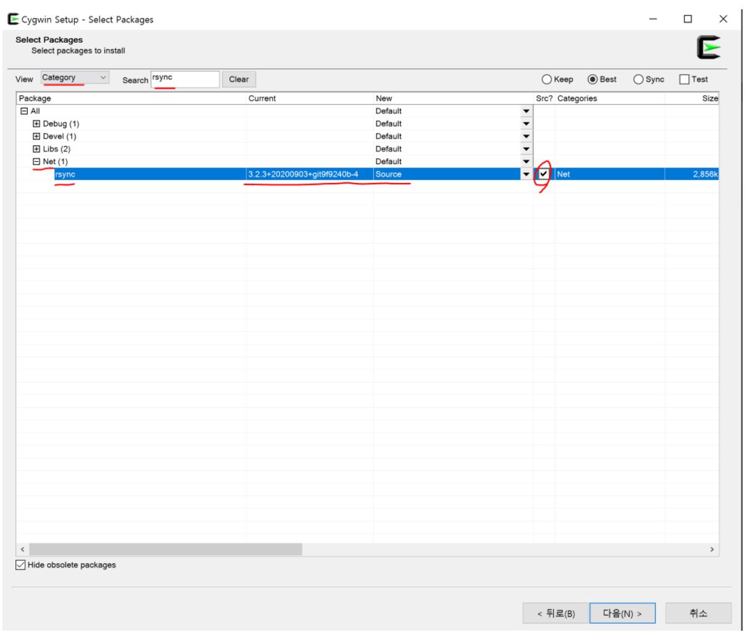Open the View Category dropdown

(75, 78)
